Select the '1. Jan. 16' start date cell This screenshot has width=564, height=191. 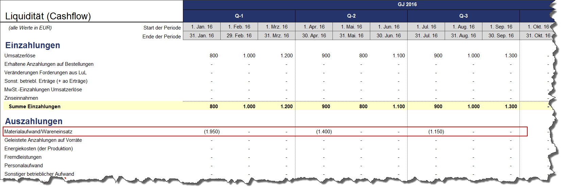pyautogui.click(x=202, y=27)
